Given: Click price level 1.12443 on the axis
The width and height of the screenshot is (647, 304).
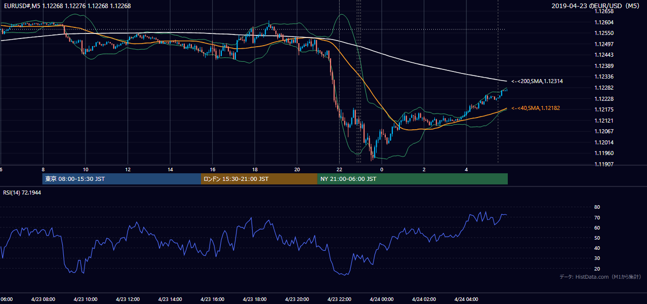Looking at the screenshot, I should [603, 55].
